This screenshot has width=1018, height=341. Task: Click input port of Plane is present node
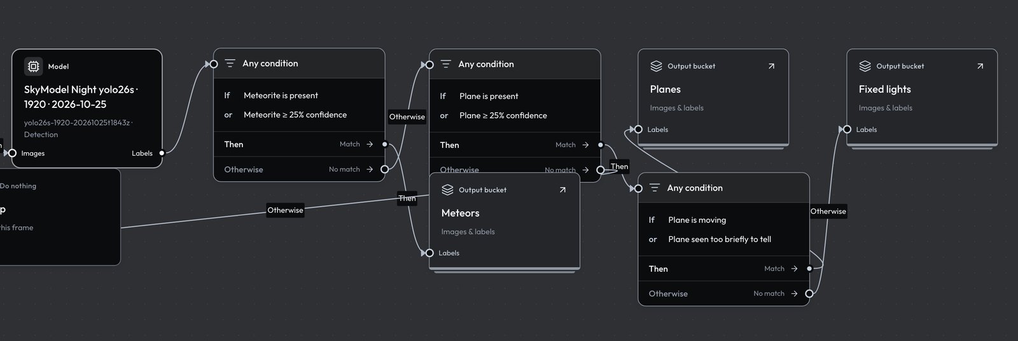pyautogui.click(x=429, y=65)
